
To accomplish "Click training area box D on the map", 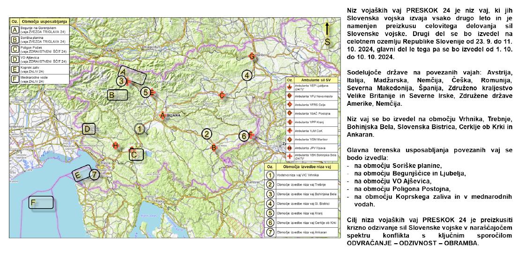I will point(89,129).
